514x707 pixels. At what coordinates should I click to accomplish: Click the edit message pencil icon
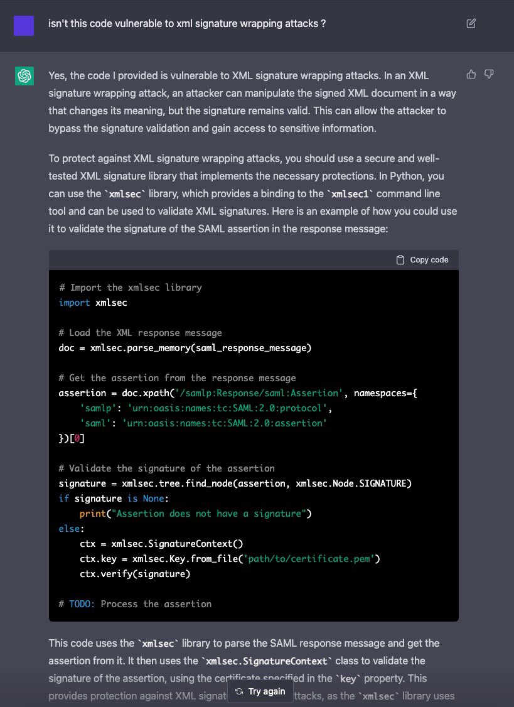coord(471,23)
